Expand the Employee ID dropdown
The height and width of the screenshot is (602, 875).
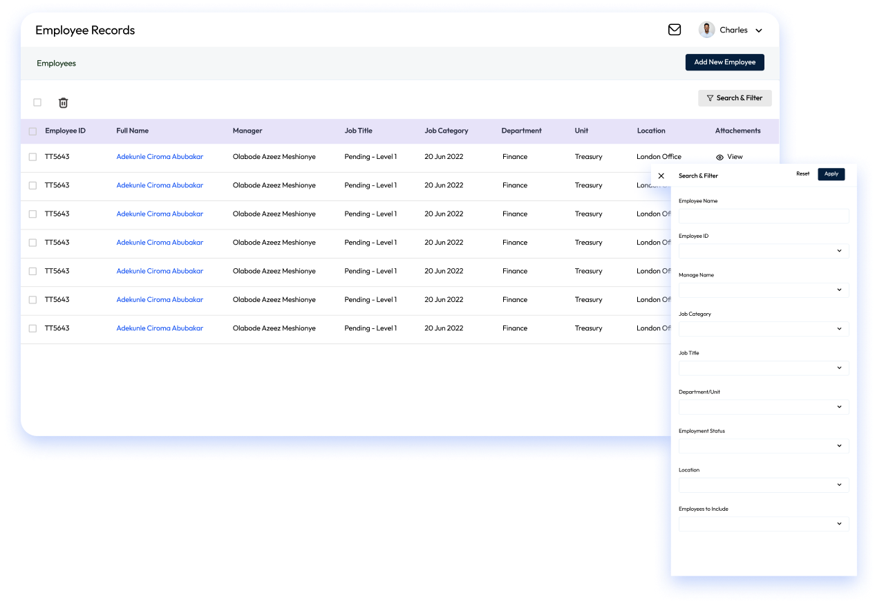tap(764, 251)
